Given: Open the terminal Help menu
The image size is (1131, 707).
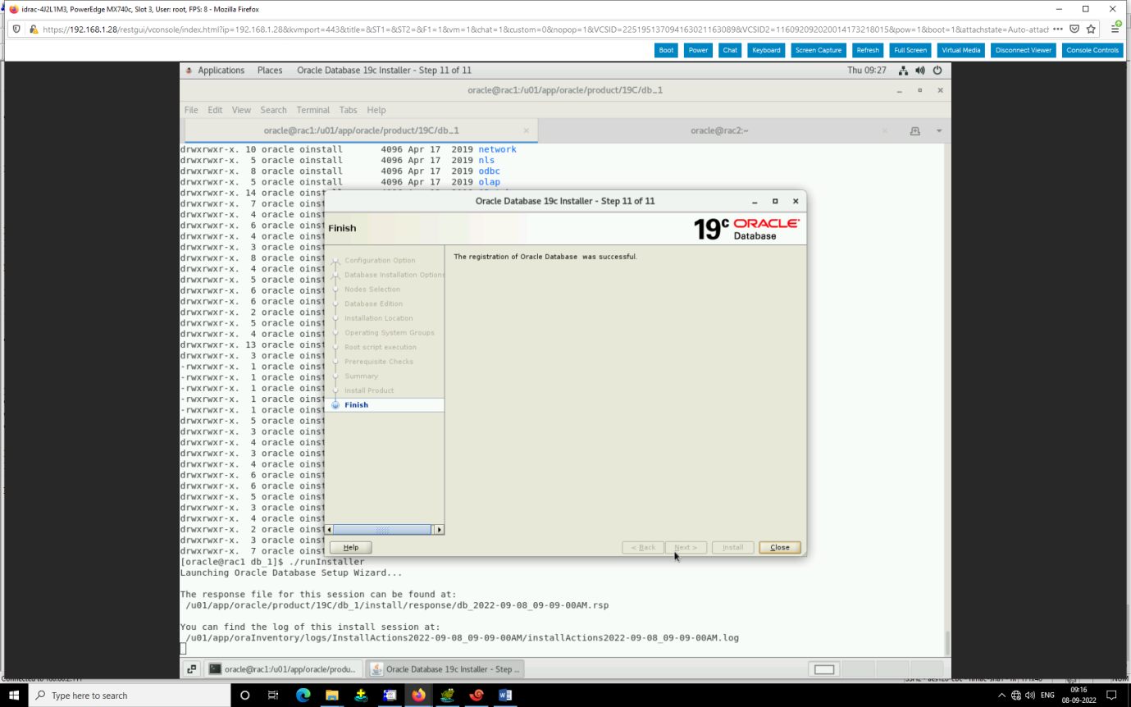Looking at the screenshot, I should [376, 110].
